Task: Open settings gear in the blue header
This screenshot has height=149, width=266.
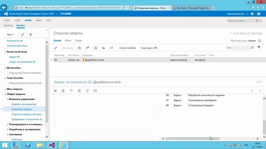Action: tap(252, 14)
